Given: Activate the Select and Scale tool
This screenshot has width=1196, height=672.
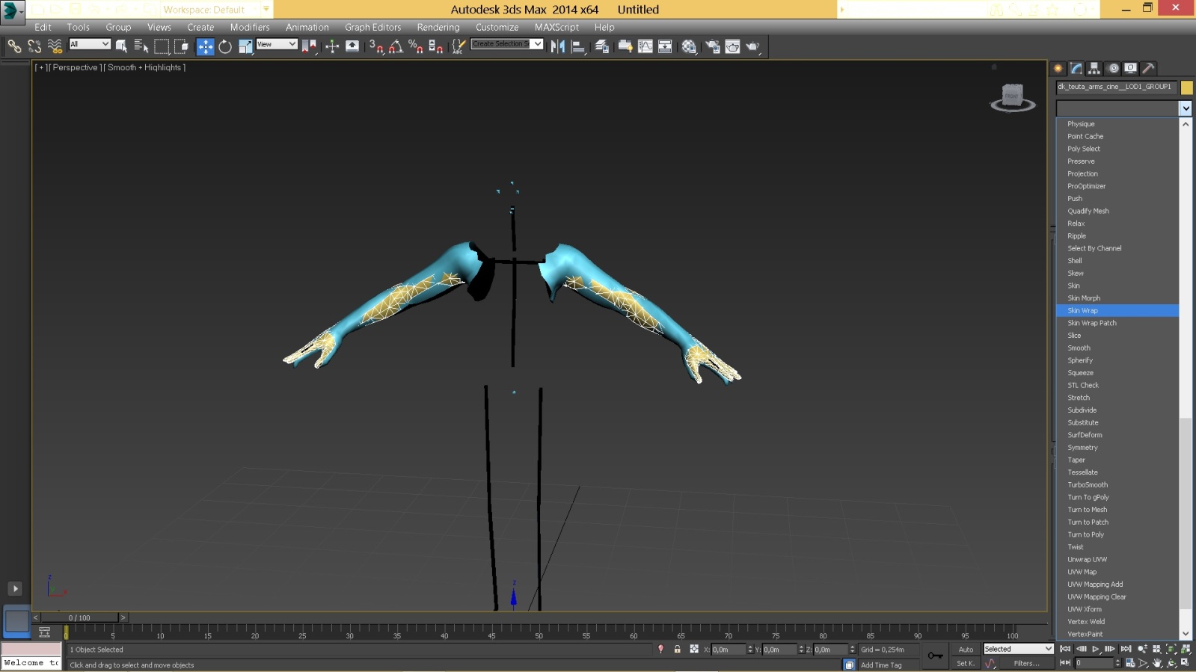Looking at the screenshot, I should [245, 46].
